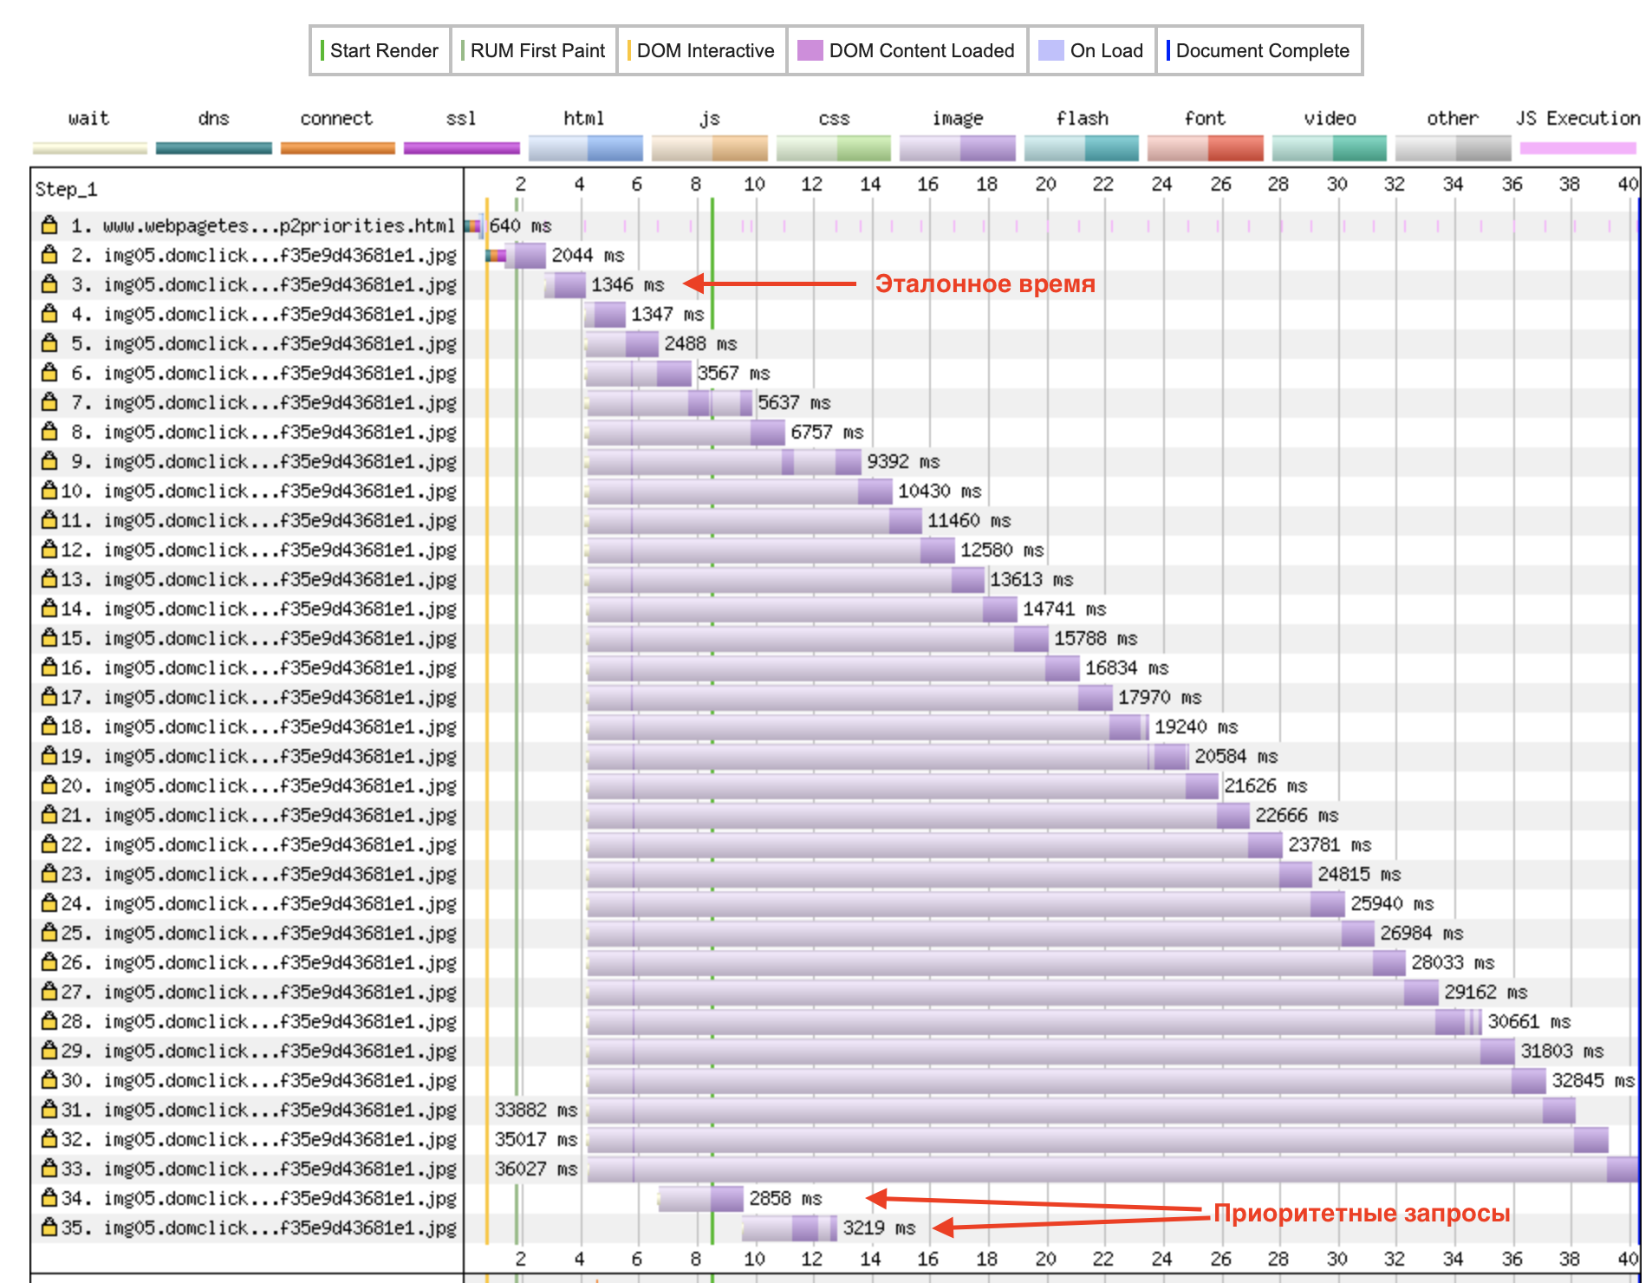Image resolution: width=1652 pixels, height=1283 pixels.
Task: Click the file name of request 4
Action: pos(279,314)
